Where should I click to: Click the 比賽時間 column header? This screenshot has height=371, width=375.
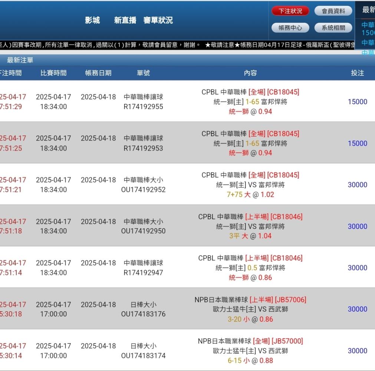53,73
